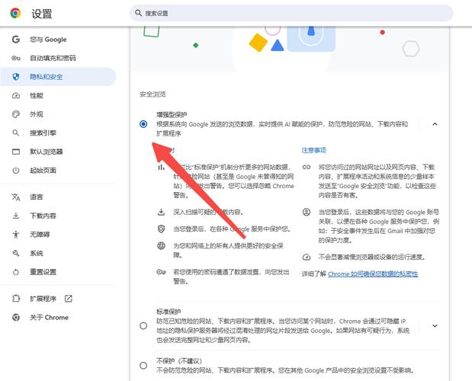Select the 标准保护 radio button
Image resolution: width=472 pixels, height=381 pixels.
pyautogui.click(x=143, y=325)
